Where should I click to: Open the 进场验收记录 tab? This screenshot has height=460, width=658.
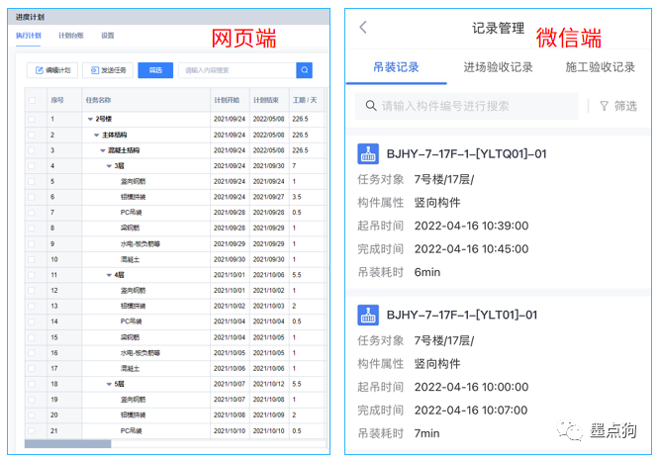tap(498, 67)
